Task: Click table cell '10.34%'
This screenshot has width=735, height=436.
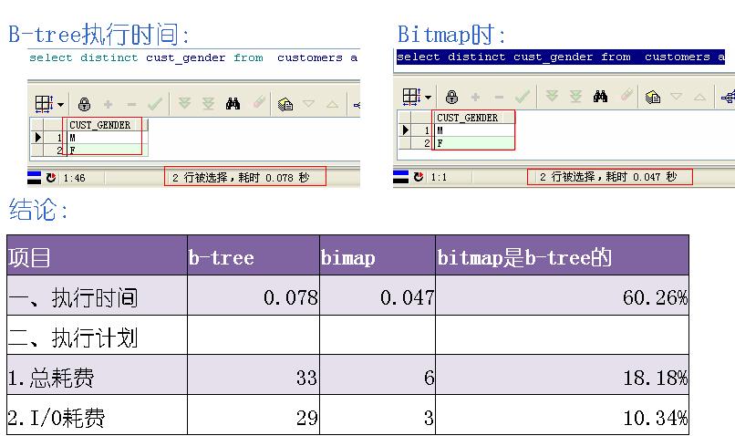Action: coord(656,418)
